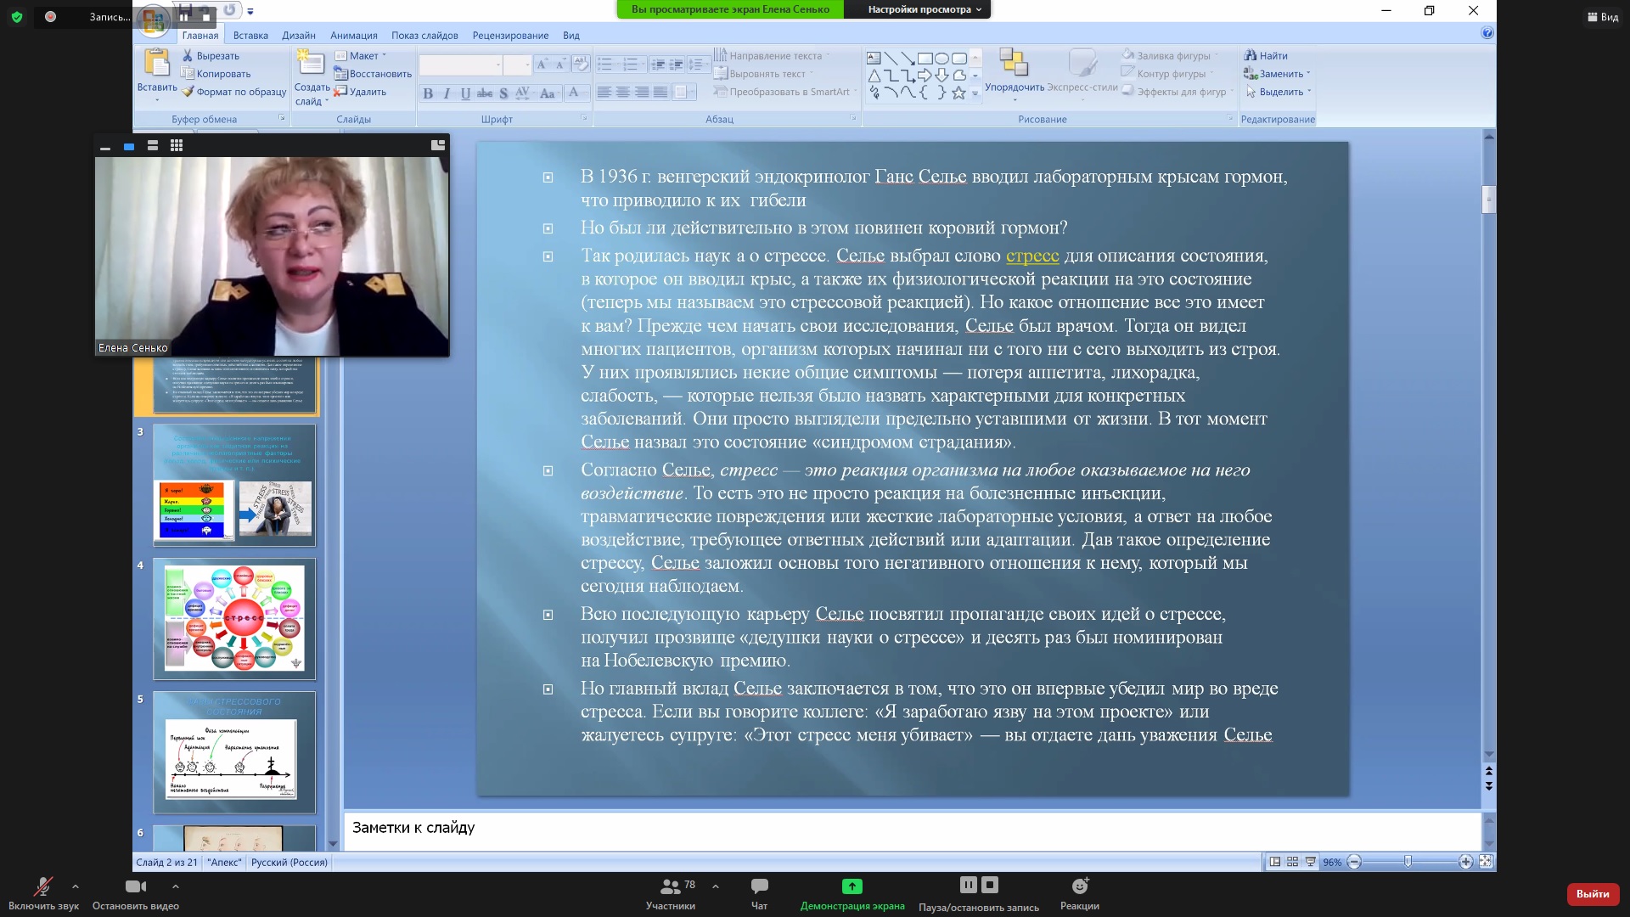This screenshot has height=917, width=1630.
Task: Expand video options arrow beside Остановить видео
Action: click(176, 886)
